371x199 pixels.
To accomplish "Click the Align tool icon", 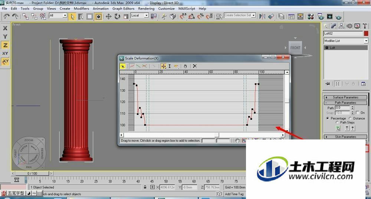I will pos(271,16).
